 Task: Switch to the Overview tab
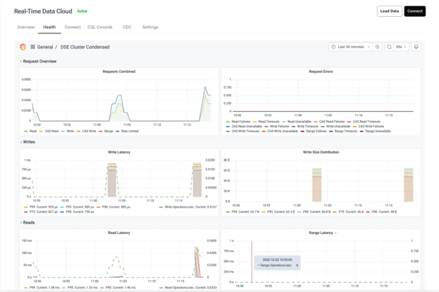(x=26, y=27)
